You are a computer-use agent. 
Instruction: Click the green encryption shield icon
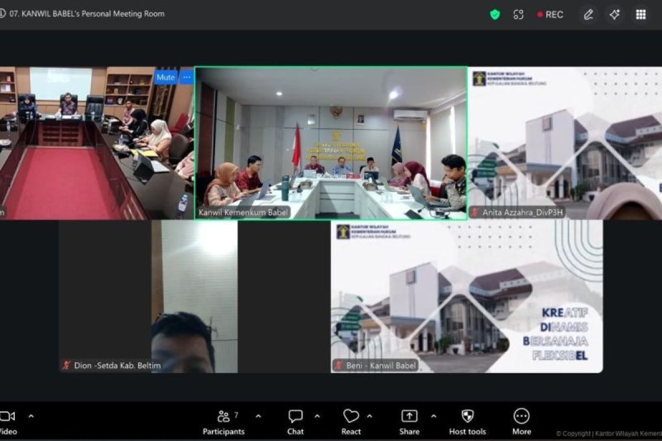tap(495, 14)
